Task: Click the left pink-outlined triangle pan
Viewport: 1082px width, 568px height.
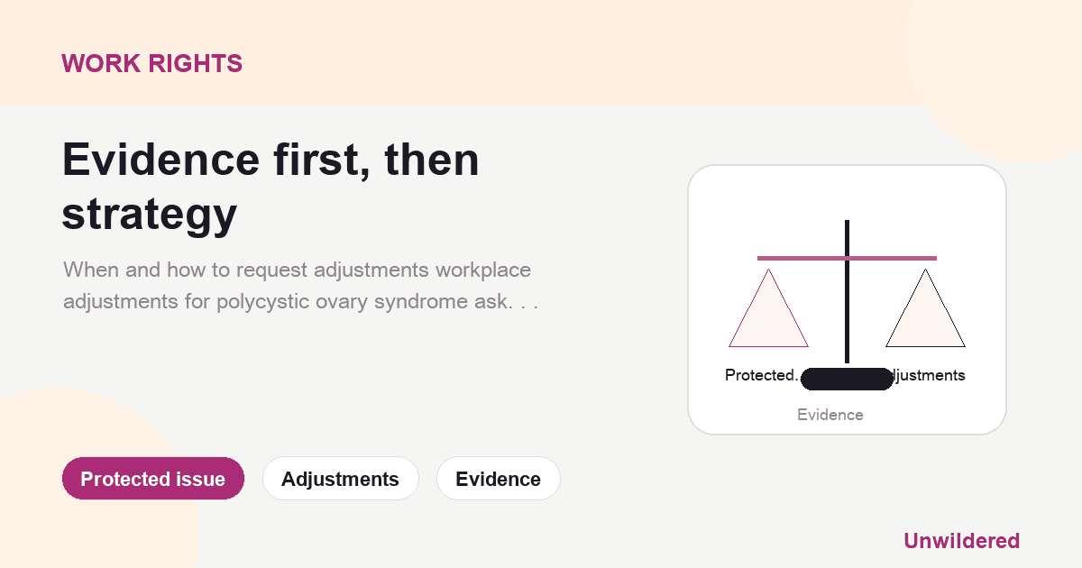Action: [768, 308]
